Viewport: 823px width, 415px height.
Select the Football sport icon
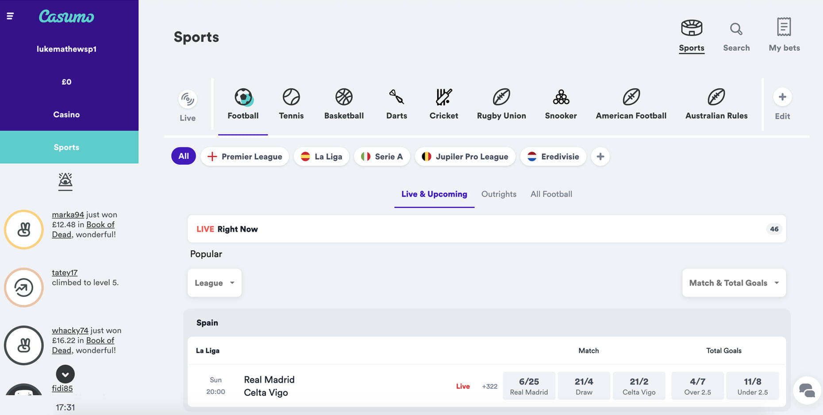point(243,97)
